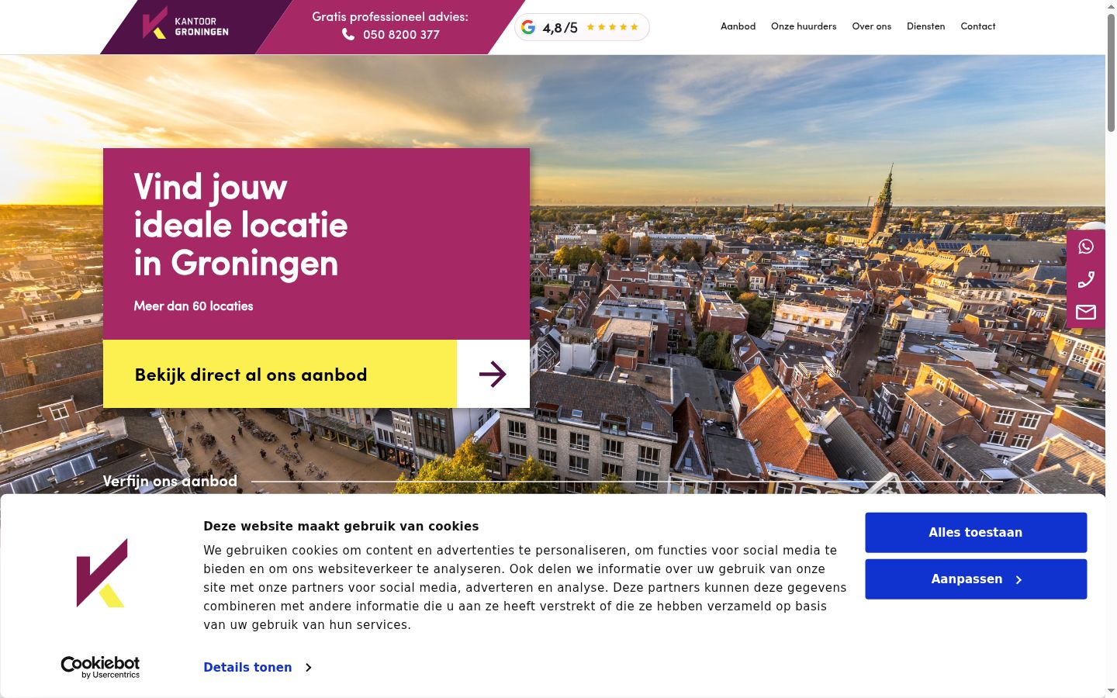1117x698 pixels.
Task: Click the phone call icon in side panel
Action: [x=1086, y=279]
